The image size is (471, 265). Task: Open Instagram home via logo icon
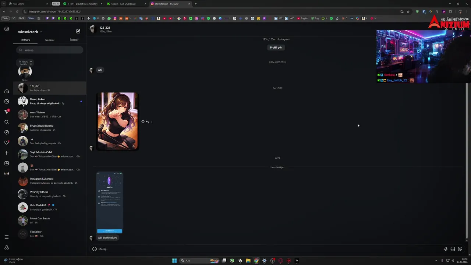(x=7, y=29)
